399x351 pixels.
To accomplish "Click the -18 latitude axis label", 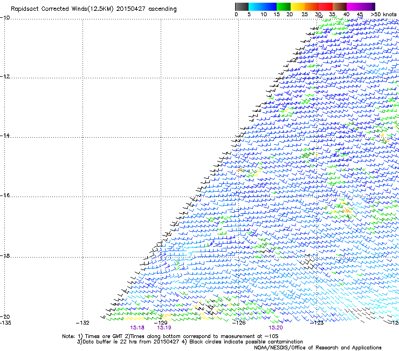I will click(x=5, y=255).
